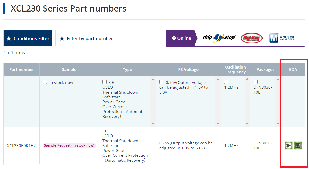The image size is (309, 169).
Task: Select the Conditions Filter tab
Action: pyautogui.click(x=28, y=38)
